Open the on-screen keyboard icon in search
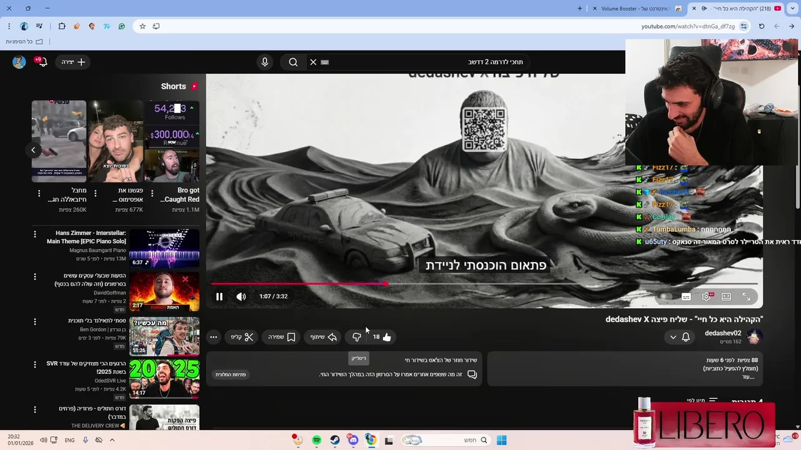801x450 pixels. (325, 62)
